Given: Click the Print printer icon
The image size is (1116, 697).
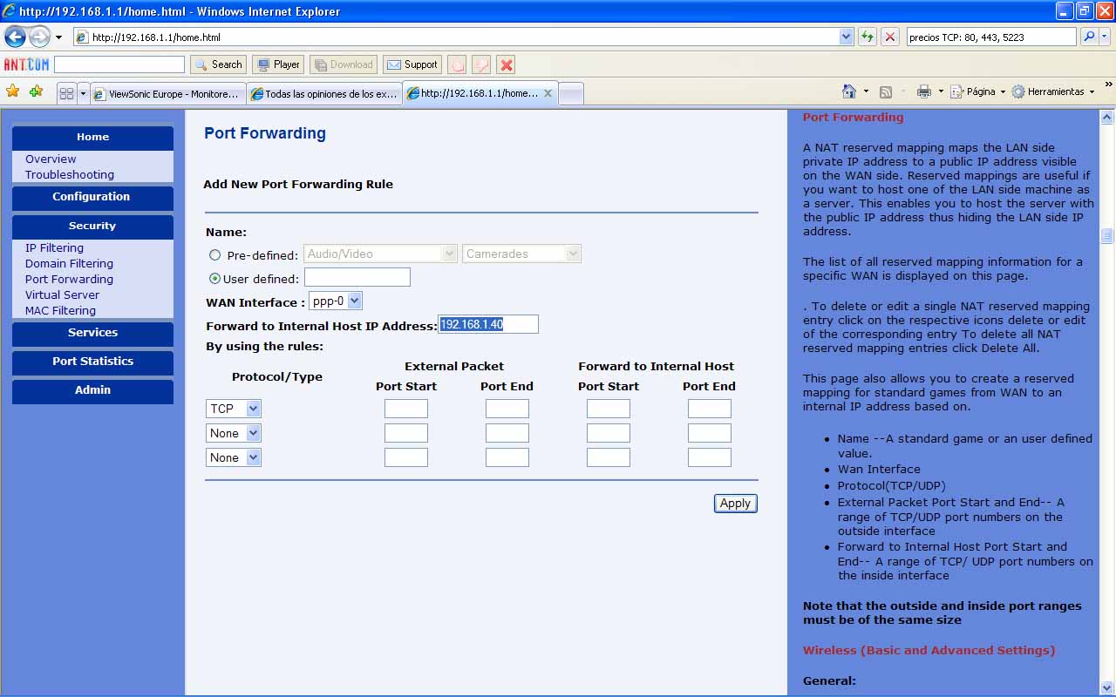Looking at the screenshot, I should pos(924,91).
